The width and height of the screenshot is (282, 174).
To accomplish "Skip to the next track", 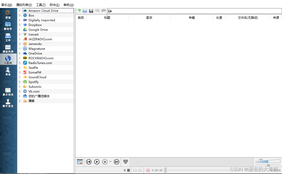I will [117, 162].
